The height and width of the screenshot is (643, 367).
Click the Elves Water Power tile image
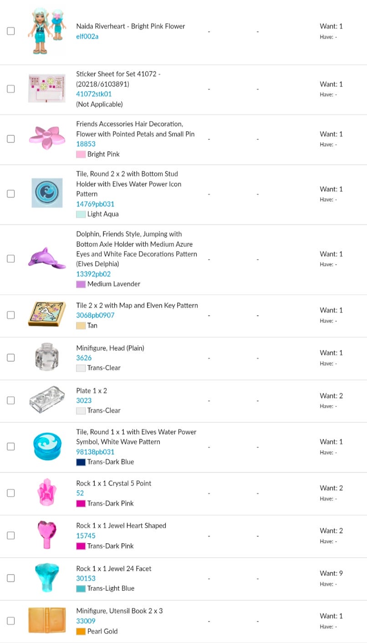click(x=47, y=193)
